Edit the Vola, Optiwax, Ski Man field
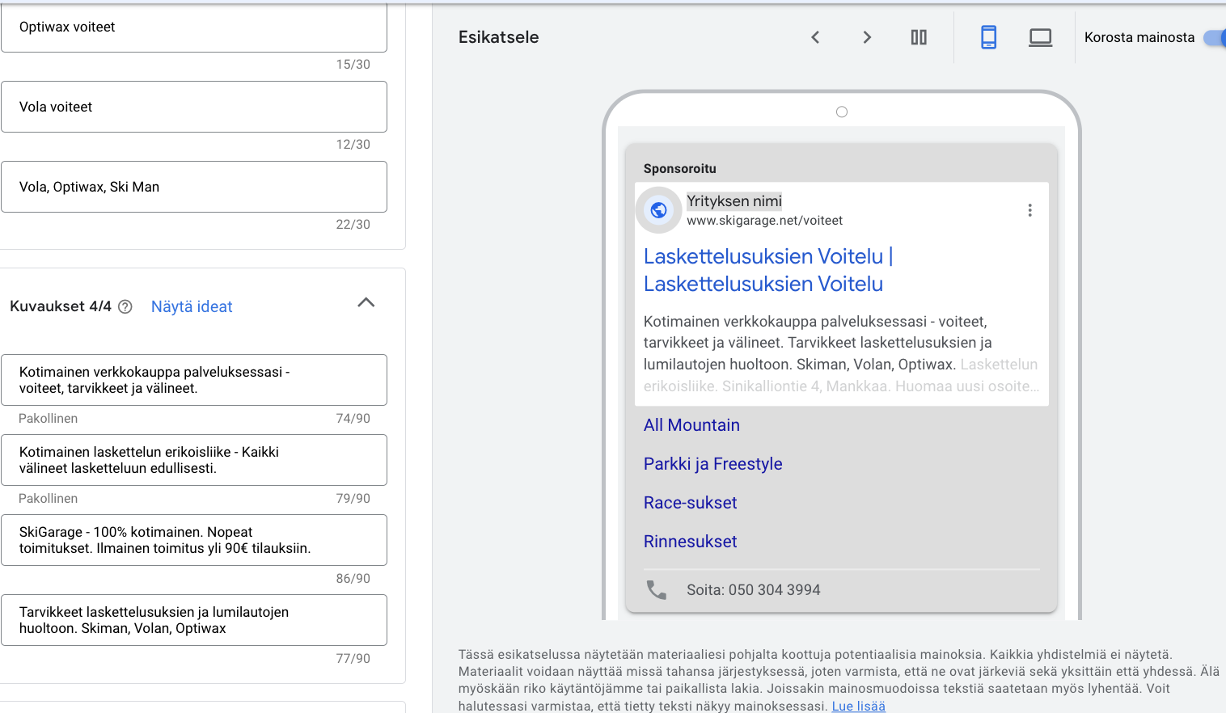1226x713 pixels. tap(194, 187)
